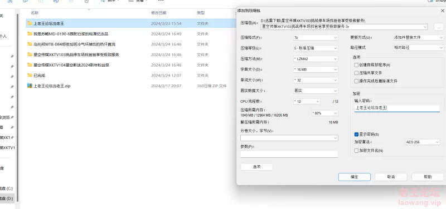446x209 pixels.
Task: Open memory usage 80% dropdown
Action: pyautogui.click(x=325, y=113)
